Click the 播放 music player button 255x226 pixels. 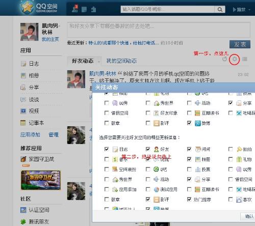pyautogui.click(x=239, y=10)
